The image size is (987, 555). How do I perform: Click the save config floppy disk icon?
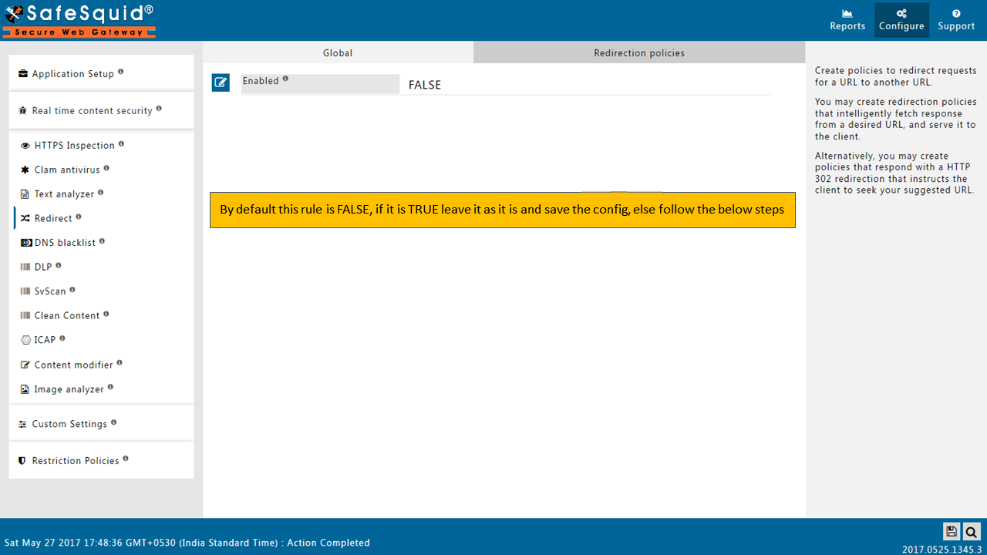[x=952, y=531]
